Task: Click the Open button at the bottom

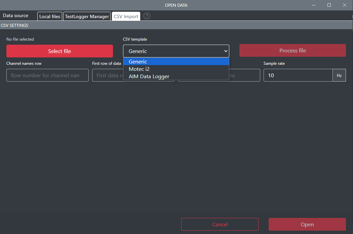Action: [307, 224]
